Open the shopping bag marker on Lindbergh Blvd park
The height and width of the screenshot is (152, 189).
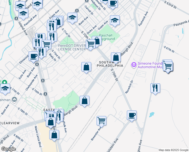(84, 101)
